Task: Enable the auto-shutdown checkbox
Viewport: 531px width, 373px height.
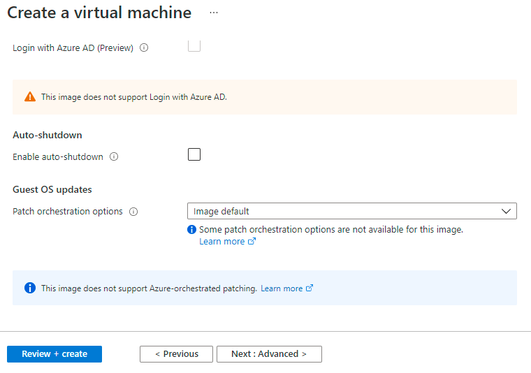Action: pyautogui.click(x=194, y=154)
